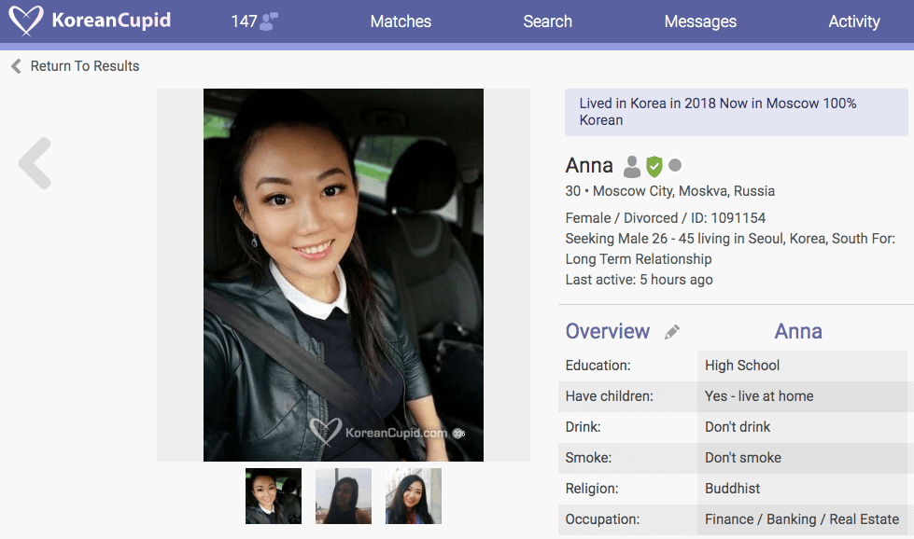Click 'Finance / Banking / Real Estate' value
Screen dimensions: 914x539
coord(802,519)
